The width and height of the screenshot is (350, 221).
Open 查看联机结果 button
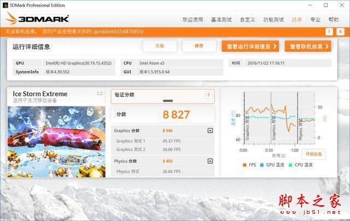coord(308,46)
